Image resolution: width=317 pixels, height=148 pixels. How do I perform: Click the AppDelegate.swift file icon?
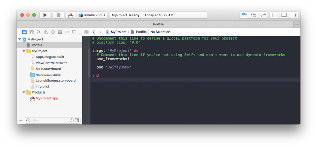[33, 57]
